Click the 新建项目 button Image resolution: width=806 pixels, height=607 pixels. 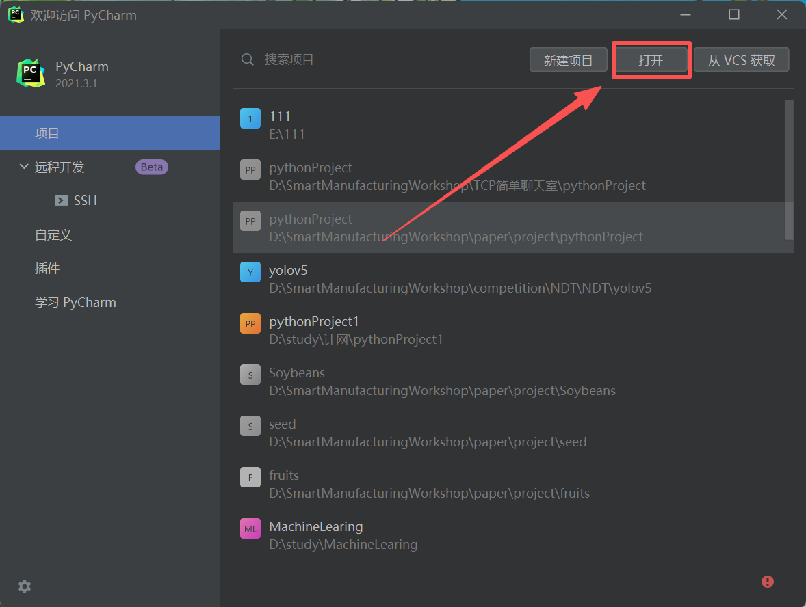(569, 60)
